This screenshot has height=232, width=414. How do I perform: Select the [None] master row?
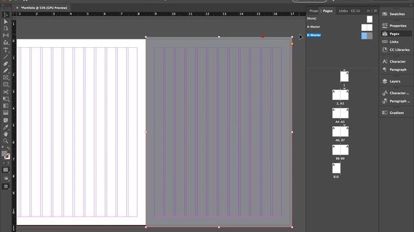pos(340,19)
